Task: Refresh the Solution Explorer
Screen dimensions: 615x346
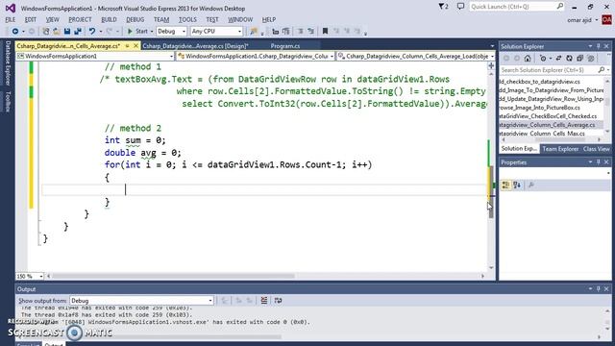Action: click(x=569, y=59)
